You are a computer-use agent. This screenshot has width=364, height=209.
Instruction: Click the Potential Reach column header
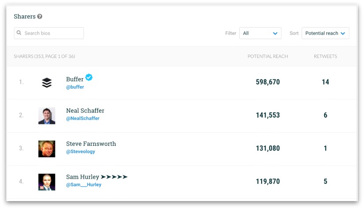[268, 56]
